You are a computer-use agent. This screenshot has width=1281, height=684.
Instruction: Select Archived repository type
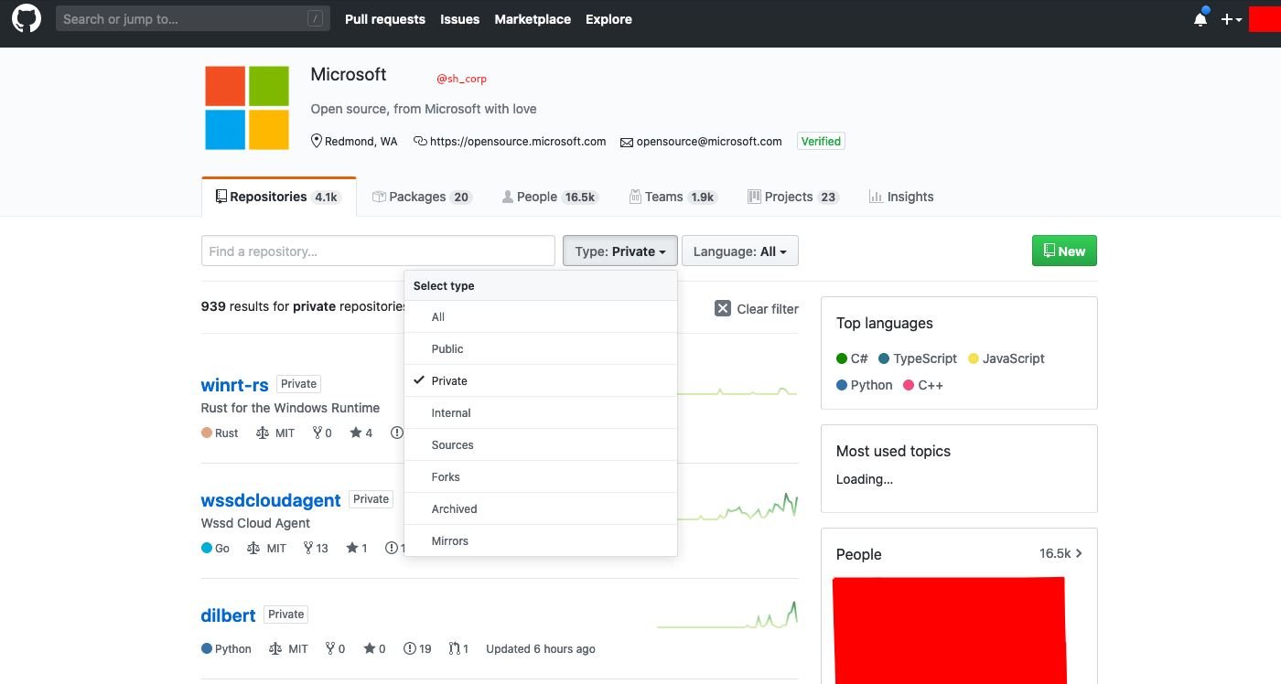click(x=541, y=508)
